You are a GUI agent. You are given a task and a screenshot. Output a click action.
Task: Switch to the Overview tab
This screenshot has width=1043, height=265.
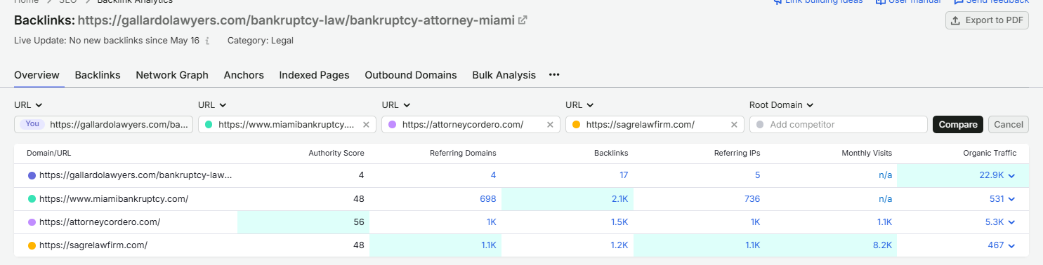(x=37, y=75)
